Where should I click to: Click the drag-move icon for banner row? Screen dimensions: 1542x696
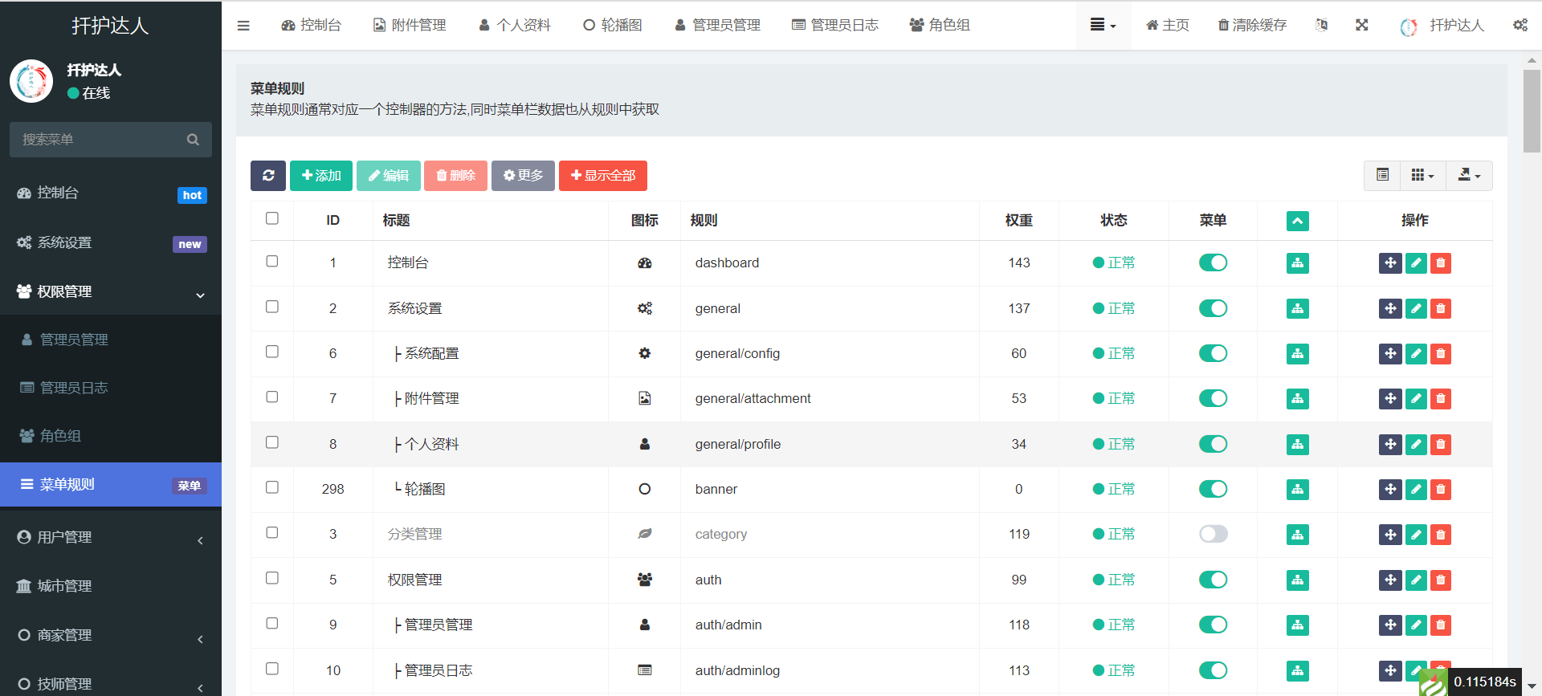point(1390,490)
